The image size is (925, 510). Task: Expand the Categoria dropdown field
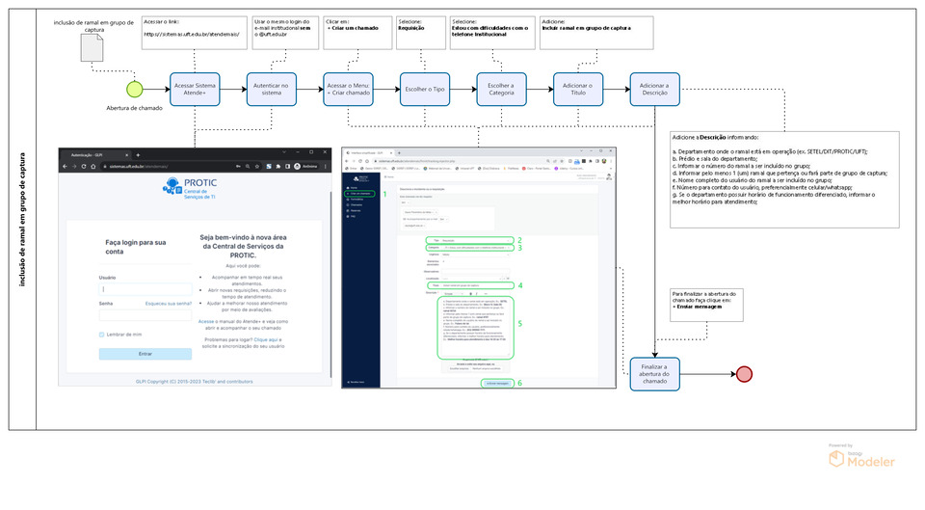(472, 248)
